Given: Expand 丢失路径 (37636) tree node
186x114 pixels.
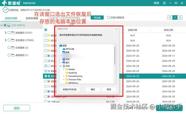Looking at the screenshot, I should pyautogui.click(x=6, y=40).
